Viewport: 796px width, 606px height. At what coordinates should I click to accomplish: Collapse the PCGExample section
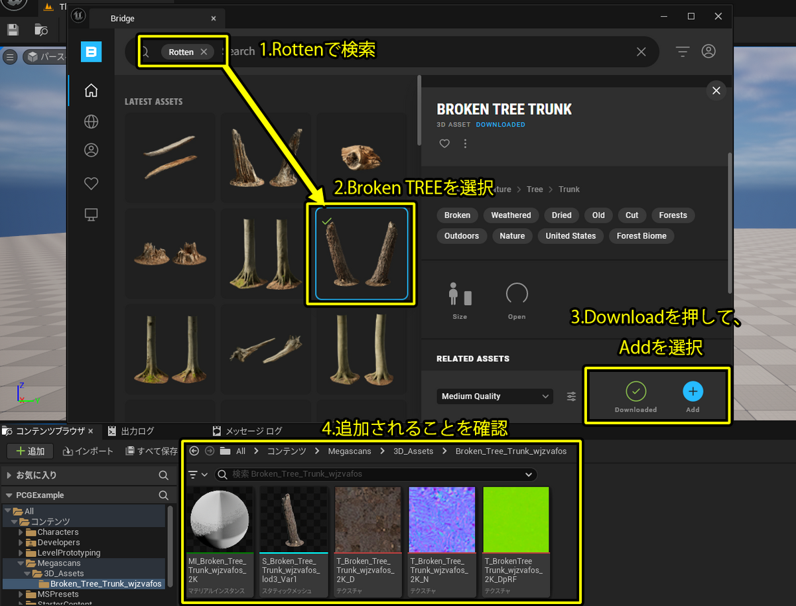9,495
